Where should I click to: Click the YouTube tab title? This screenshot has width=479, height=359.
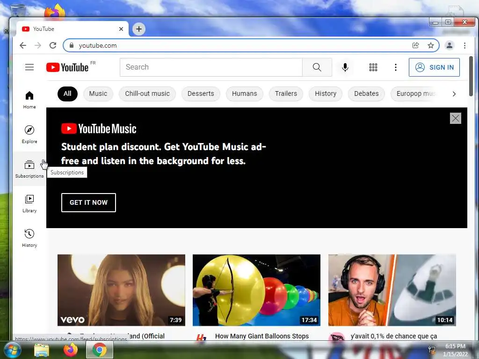[44, 29]
